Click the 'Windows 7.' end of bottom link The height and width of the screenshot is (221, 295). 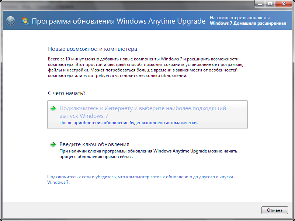(58, 182)
